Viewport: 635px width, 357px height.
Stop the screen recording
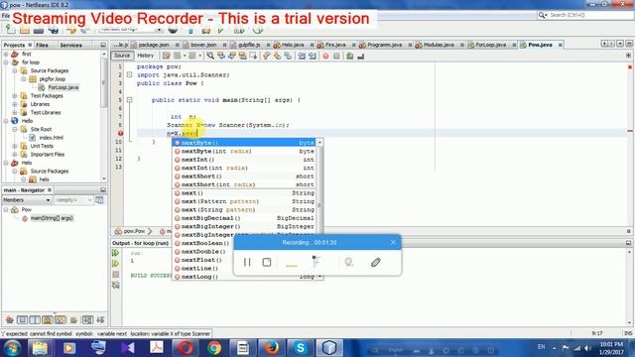[x=267, y=262]
